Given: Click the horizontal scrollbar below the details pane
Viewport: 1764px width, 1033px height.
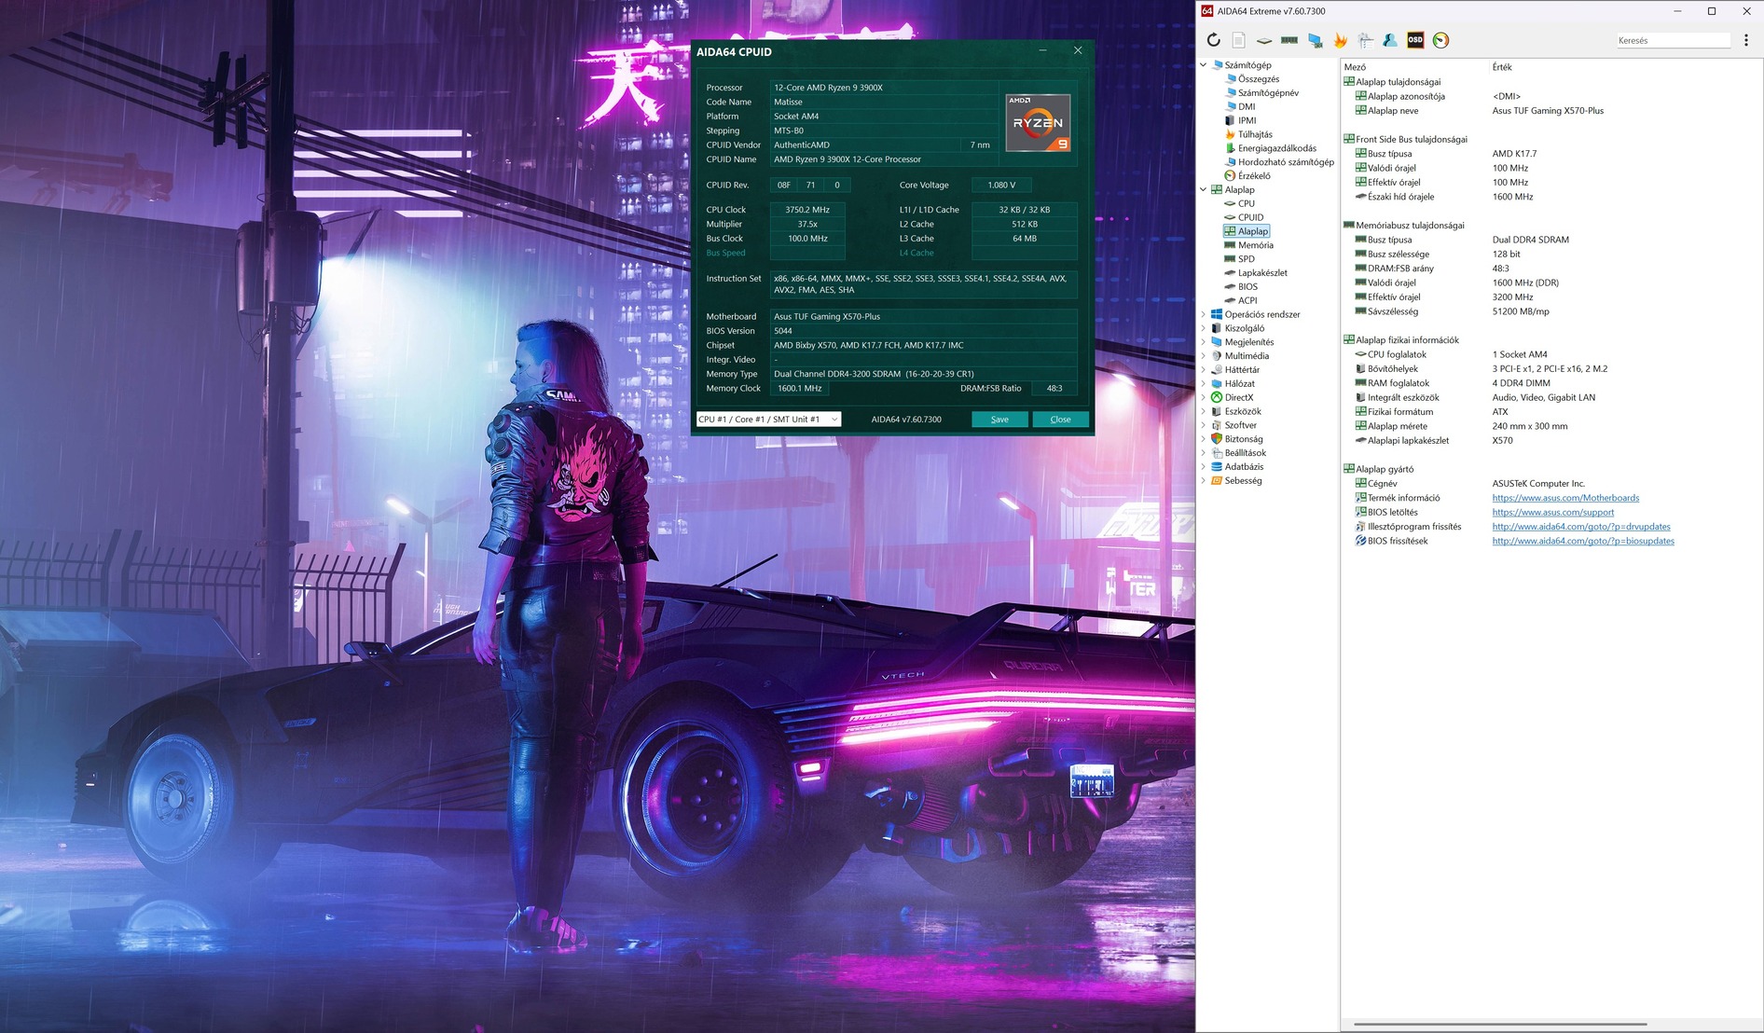Looking at the screenshot, I should coord(1500,1025).
